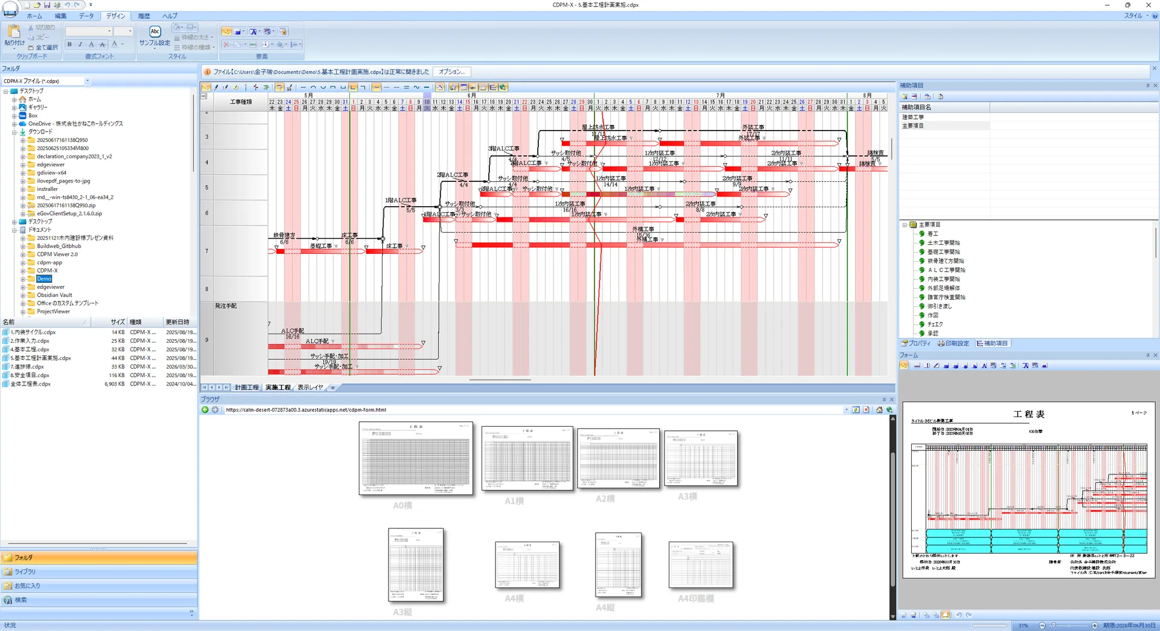This screenshot has height=631, width=1160.
Task: Click 全て選択 button
Action: tap(43, 47)
